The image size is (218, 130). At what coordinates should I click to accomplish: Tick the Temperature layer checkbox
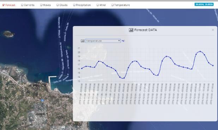point(112,5)
